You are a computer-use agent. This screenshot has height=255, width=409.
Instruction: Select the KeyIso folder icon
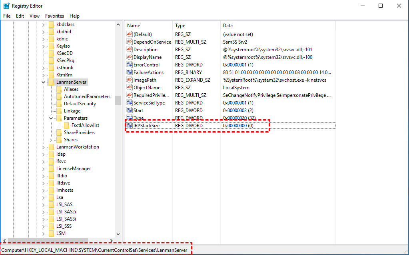click(51, 46)
